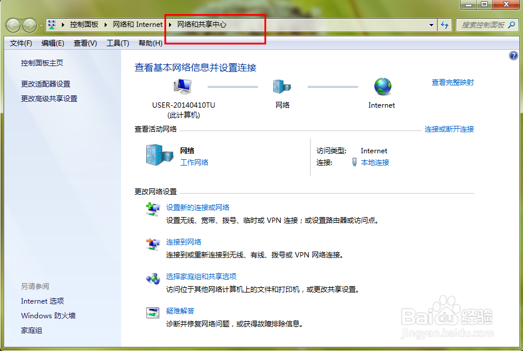Open the 工具(T) menu
The image size is (523, 351).
(118, 43)
